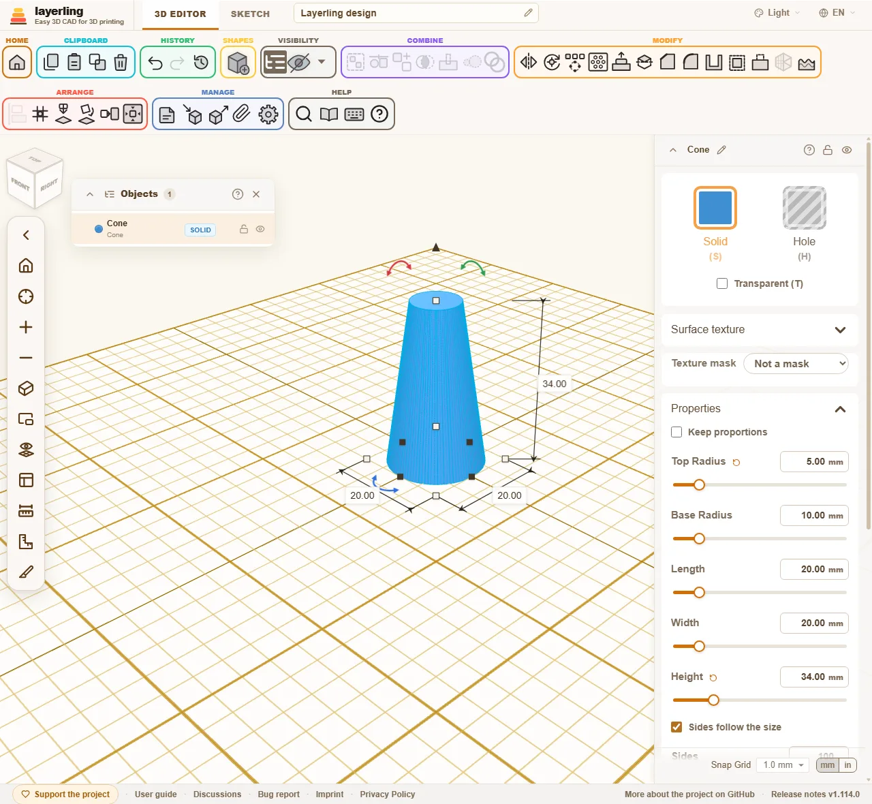Image resolution: width=872 pixels, height=804 pixels.
Task: Enable the Transparent (T) checkbox
Action: [x=722, y=283]
